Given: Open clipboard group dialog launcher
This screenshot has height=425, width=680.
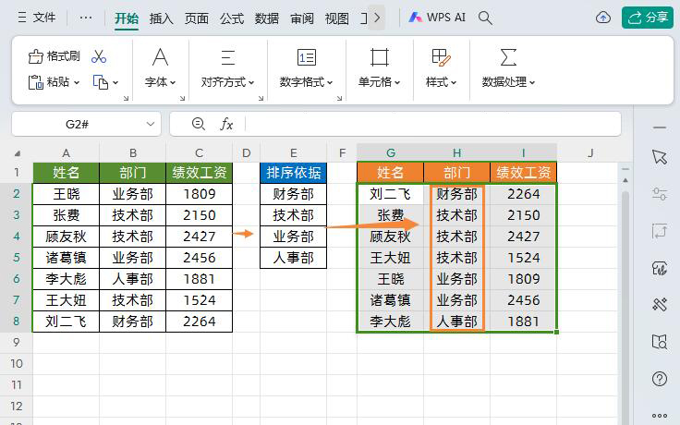Looking at the screenshot, I should pyautogui.click(x=127, y=99).
